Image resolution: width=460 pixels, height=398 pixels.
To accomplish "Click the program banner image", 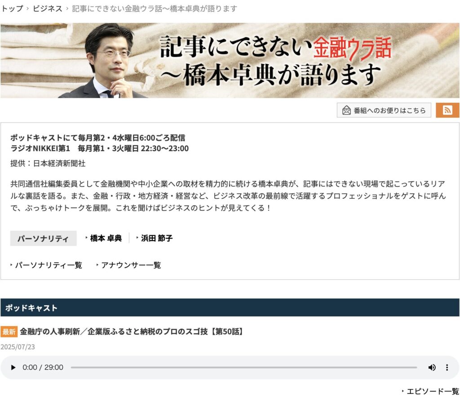I will (230, 61).
